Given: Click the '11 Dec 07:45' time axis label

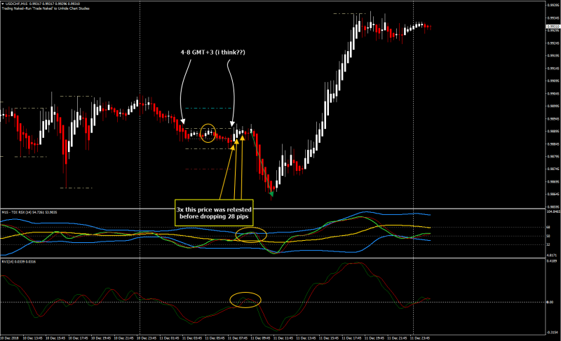Looking at the screenshot, I should click(238, 337).
